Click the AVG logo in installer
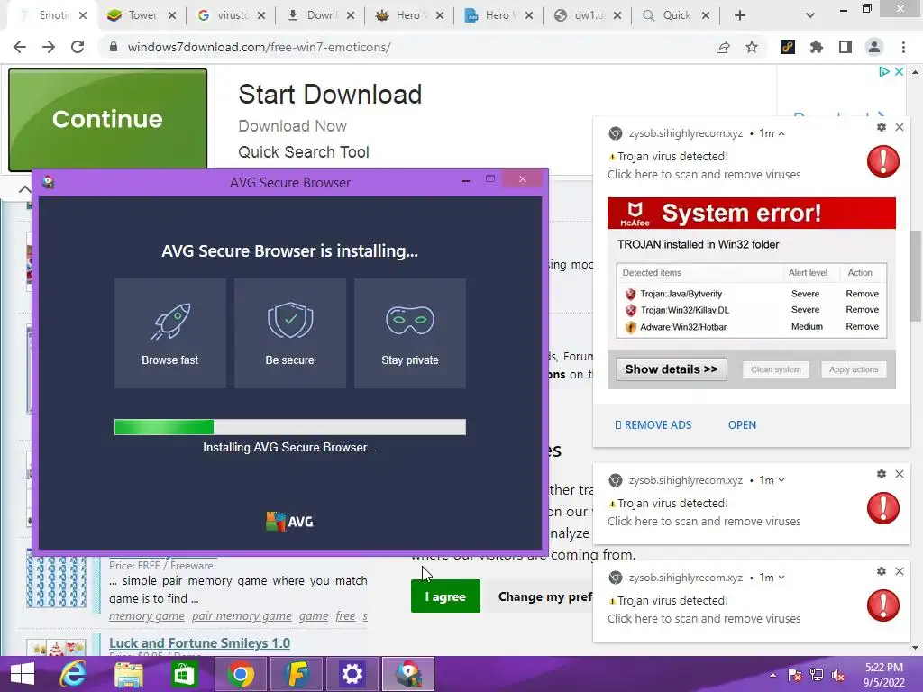This screenshot has width=923, height=692. [289, 522]
